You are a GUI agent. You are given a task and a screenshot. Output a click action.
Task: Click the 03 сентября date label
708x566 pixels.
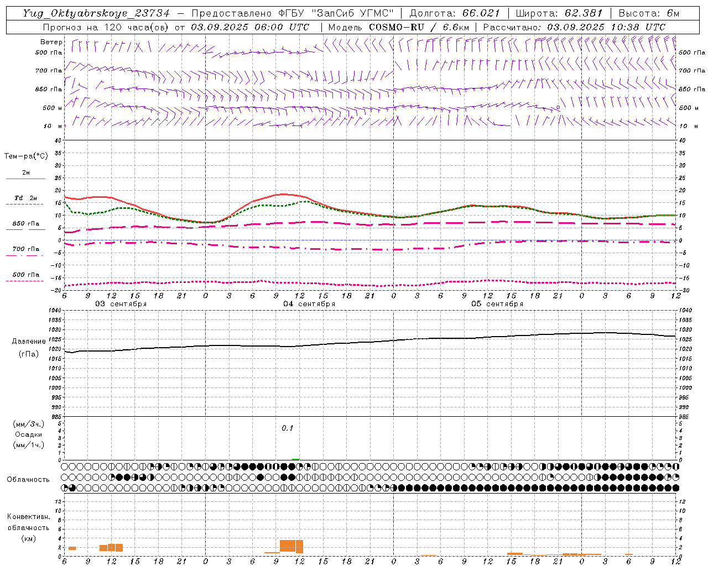click(x=121, y=304)
